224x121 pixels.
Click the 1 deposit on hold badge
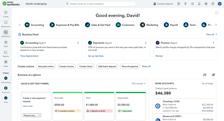click(x=99, y=111)
